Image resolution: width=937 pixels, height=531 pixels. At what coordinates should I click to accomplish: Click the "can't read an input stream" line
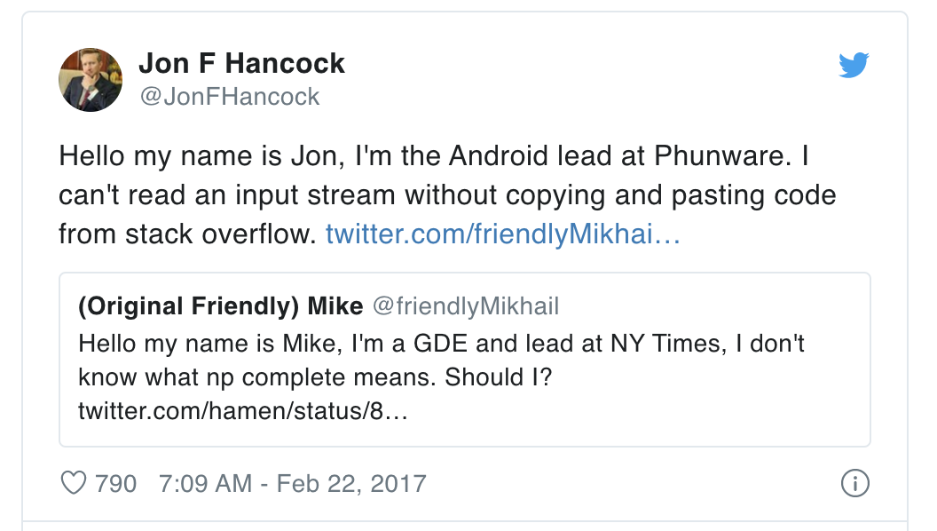tap(447, 194)
